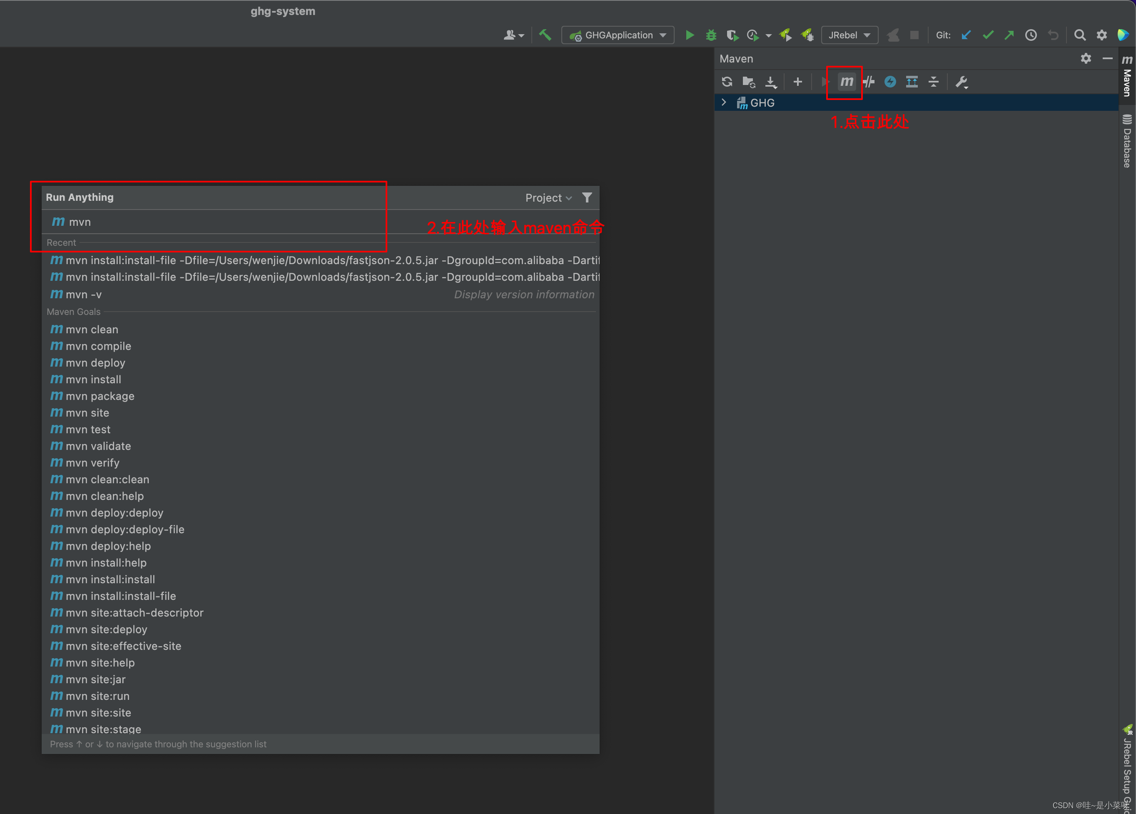1136x814 pixels.
Task: Select 'mvn site:attach-descriptor' goal
Action: point(321,613)
